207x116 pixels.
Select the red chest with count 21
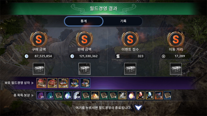pos(53,83)
